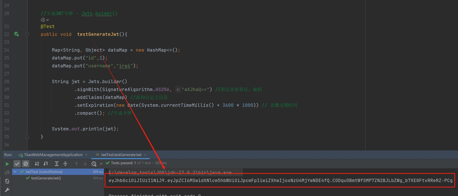Sort test results alphabetically
The height and width of the screenshot is (196, 458).
pyautogui.click(x=37, y=164)
